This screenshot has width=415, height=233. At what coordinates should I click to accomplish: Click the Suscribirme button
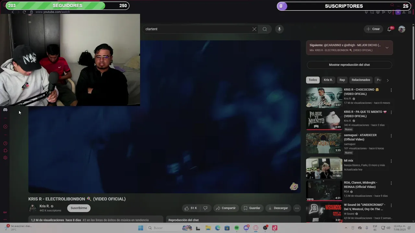point(79,208)
